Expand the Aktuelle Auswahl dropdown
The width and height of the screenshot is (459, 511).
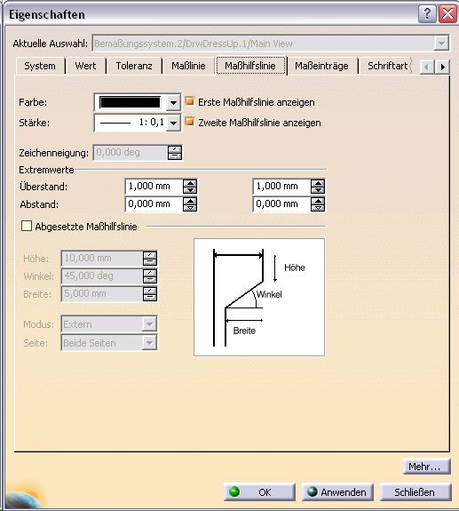441,44
